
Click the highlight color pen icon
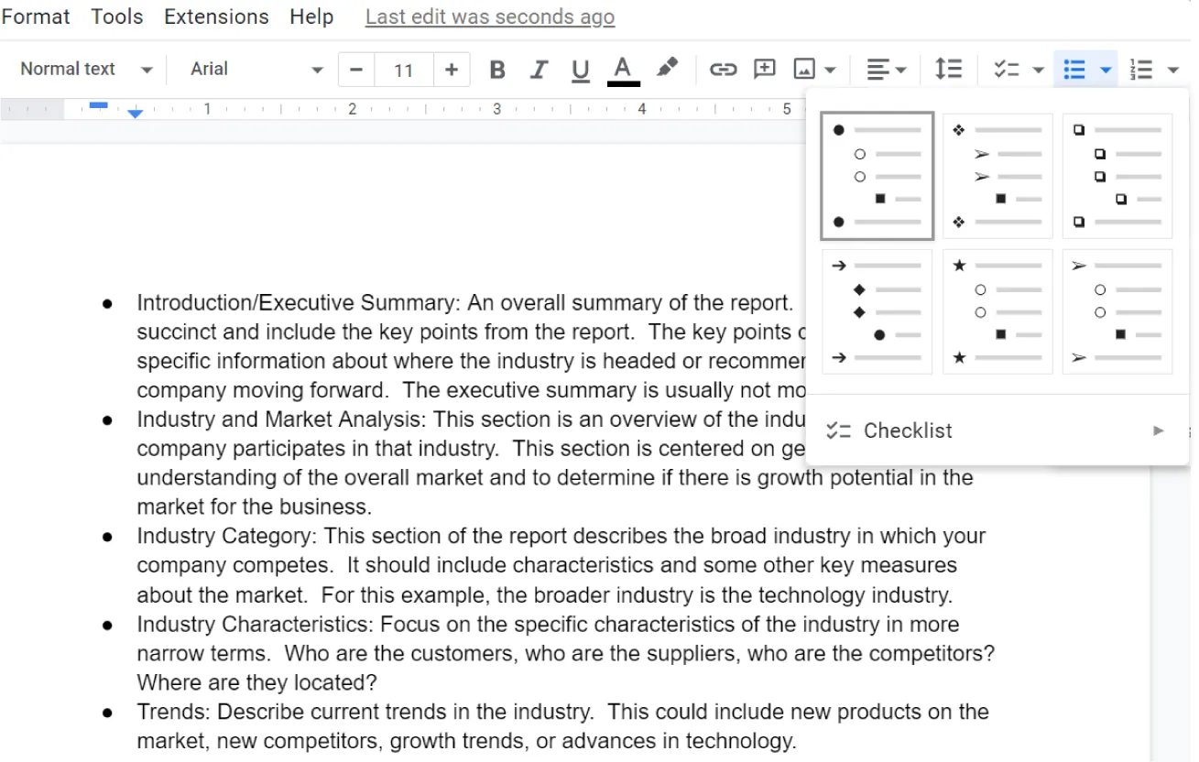667,69
